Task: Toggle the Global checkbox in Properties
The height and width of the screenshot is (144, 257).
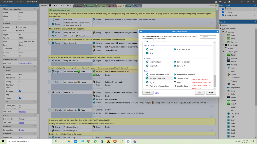Action: [20, 16]
